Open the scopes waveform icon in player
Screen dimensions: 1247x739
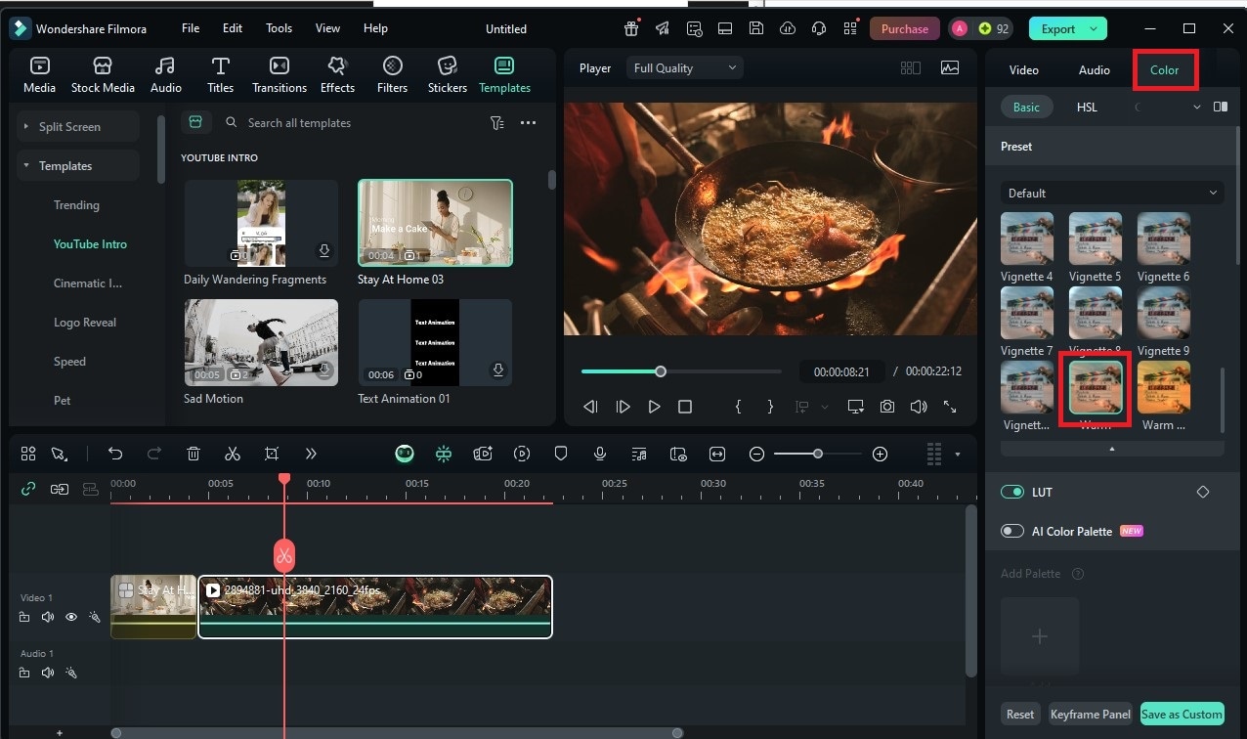(950, 68)
